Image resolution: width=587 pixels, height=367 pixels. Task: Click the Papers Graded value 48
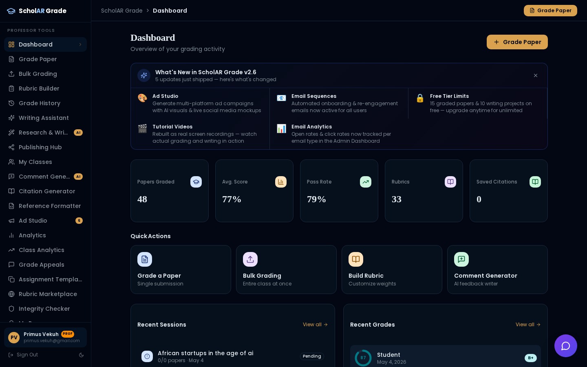point(142,199)
